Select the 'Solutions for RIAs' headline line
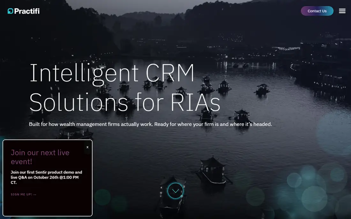 (x=125, y=102)
